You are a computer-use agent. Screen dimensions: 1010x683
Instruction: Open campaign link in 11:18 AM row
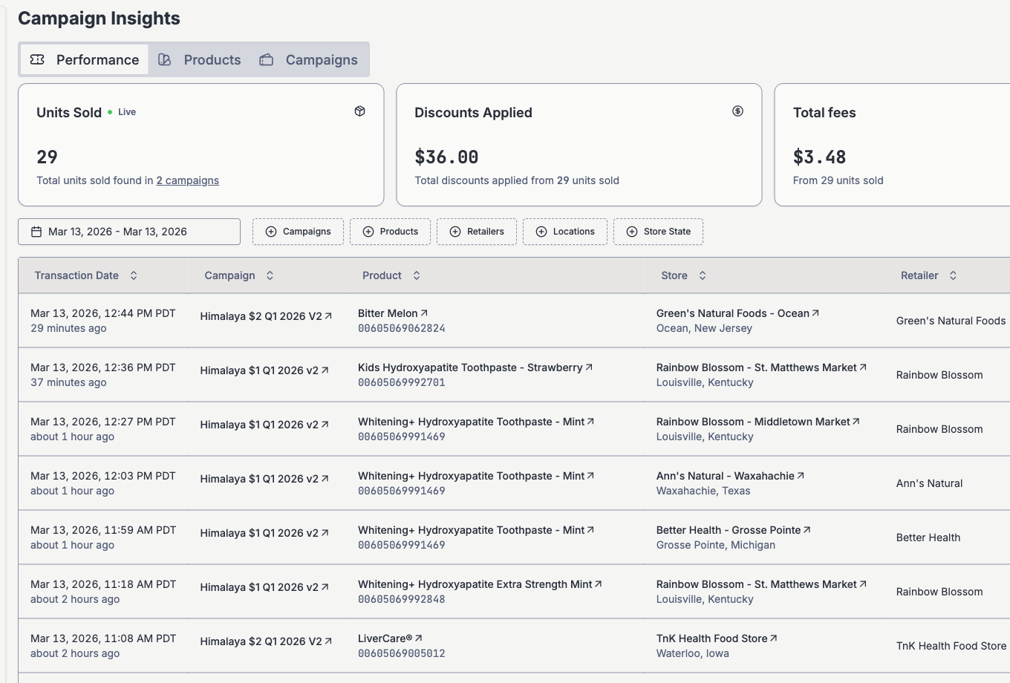click(x=264, y=587)
